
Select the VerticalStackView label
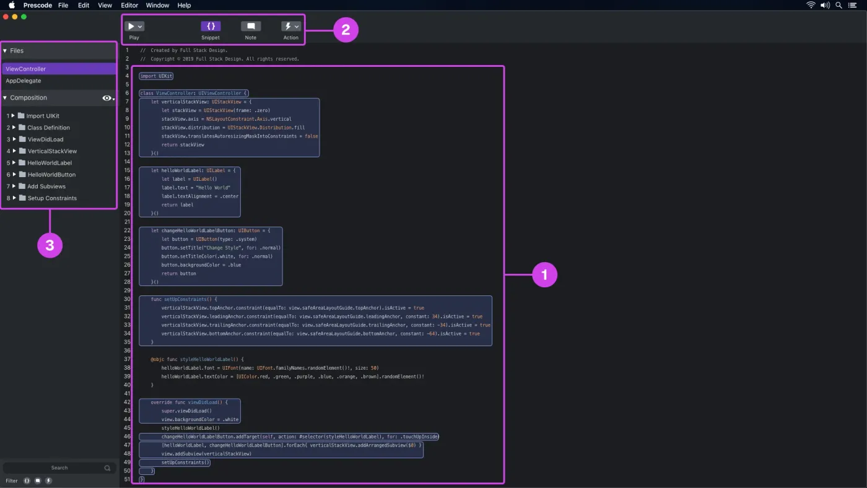coord(52,151)
